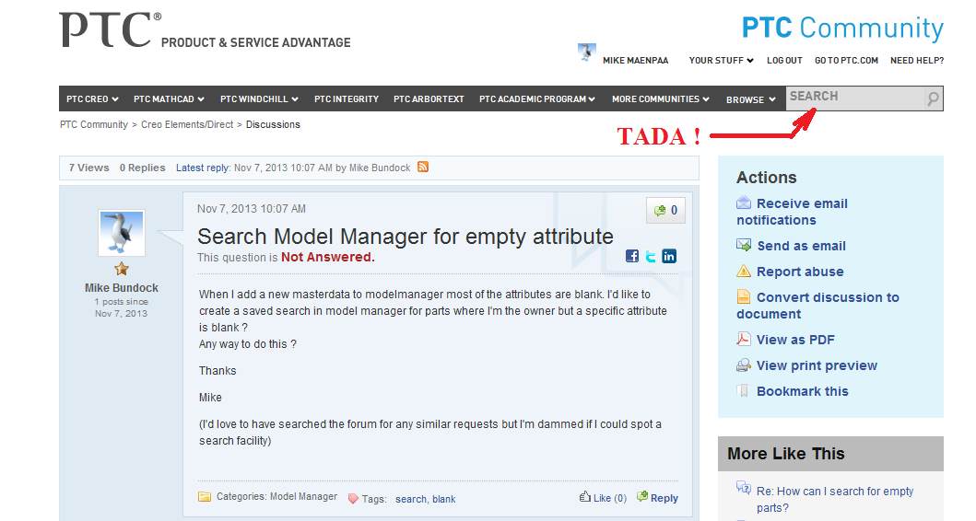Click View as PDF link

795,340
